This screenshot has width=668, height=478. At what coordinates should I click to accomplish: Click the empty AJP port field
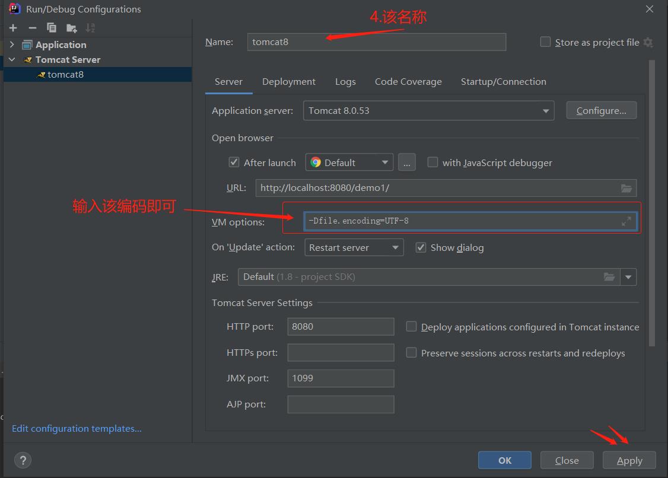(341, 404)
